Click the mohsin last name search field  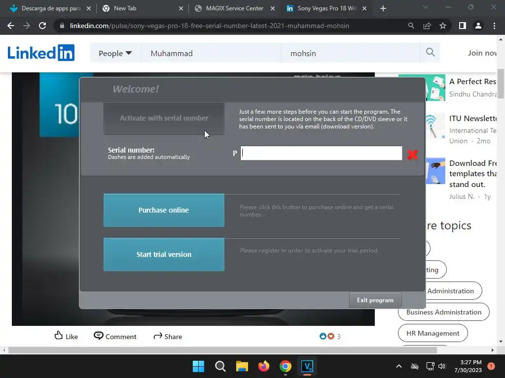(351, 53)
